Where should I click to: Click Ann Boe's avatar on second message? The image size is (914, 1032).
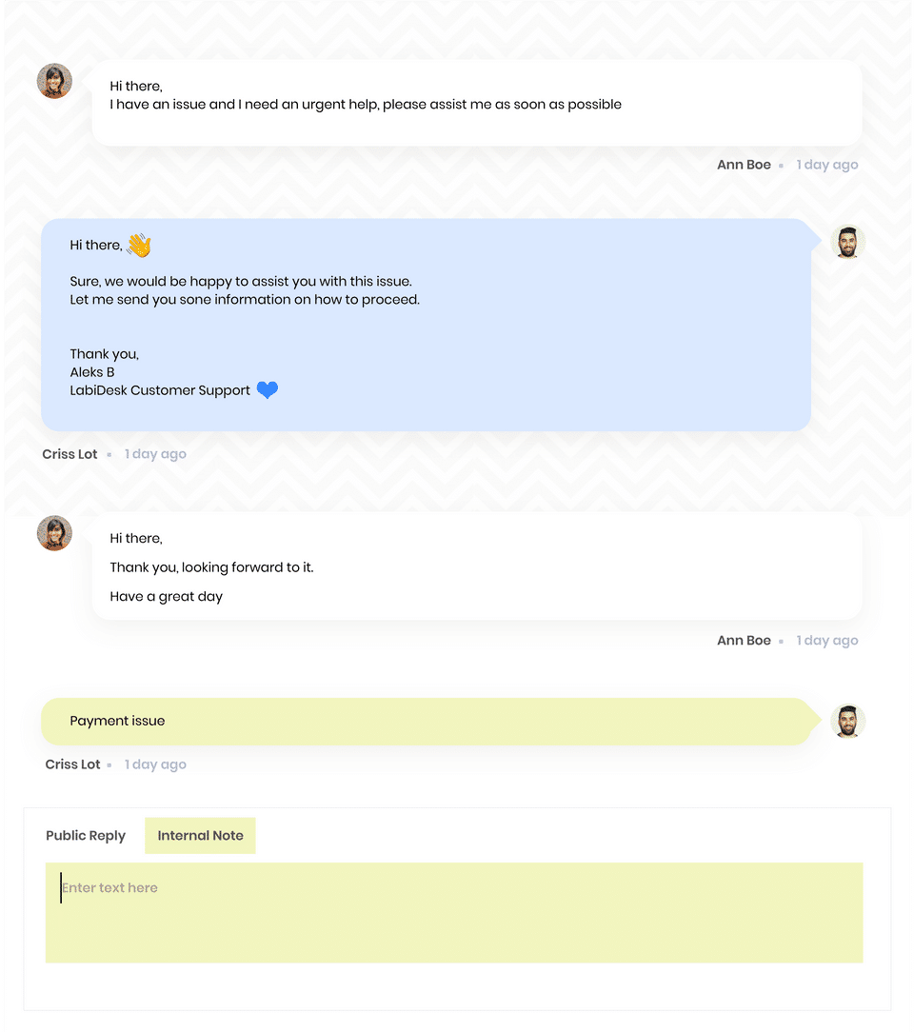54,533
